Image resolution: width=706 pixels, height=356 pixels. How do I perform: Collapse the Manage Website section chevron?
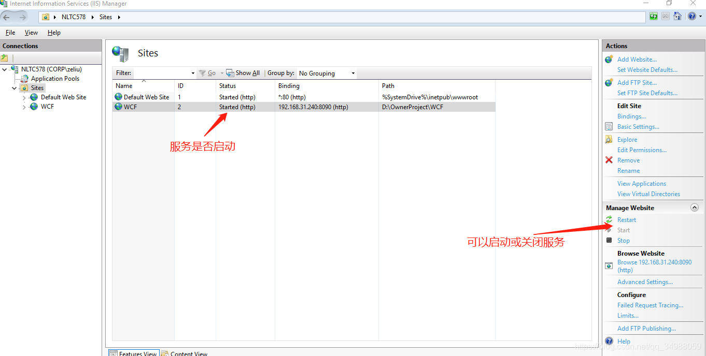tap(695, 207)
